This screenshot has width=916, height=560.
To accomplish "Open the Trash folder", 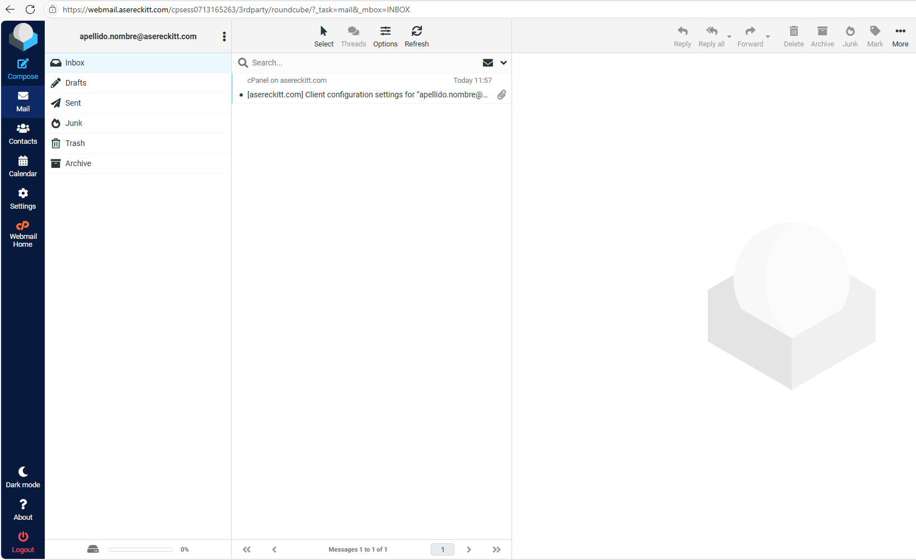I will (x=75, y=143).
